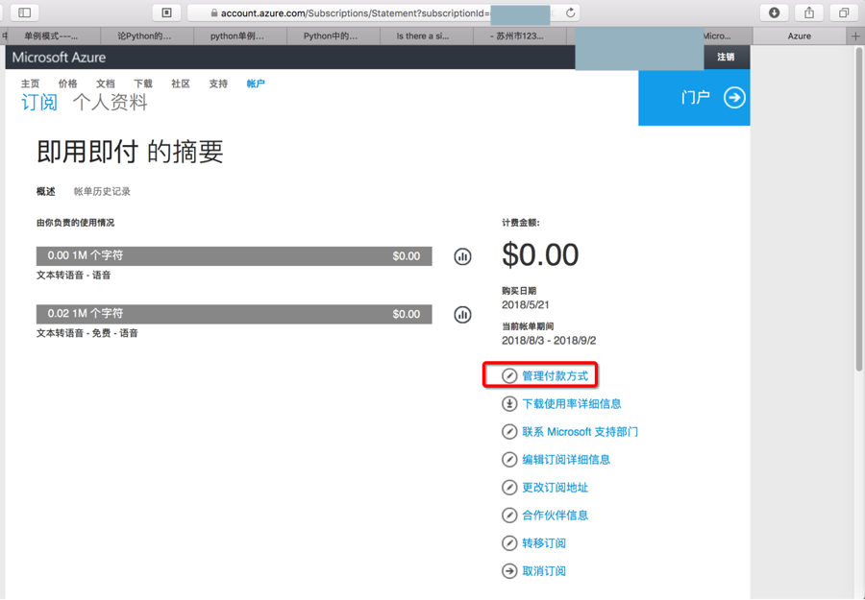Click pencil icon beside 转移订阅
The height and width of the screenshot is (600, 865).
(509, 543)
